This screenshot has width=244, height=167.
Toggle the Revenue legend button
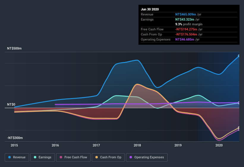click(17, 157)
